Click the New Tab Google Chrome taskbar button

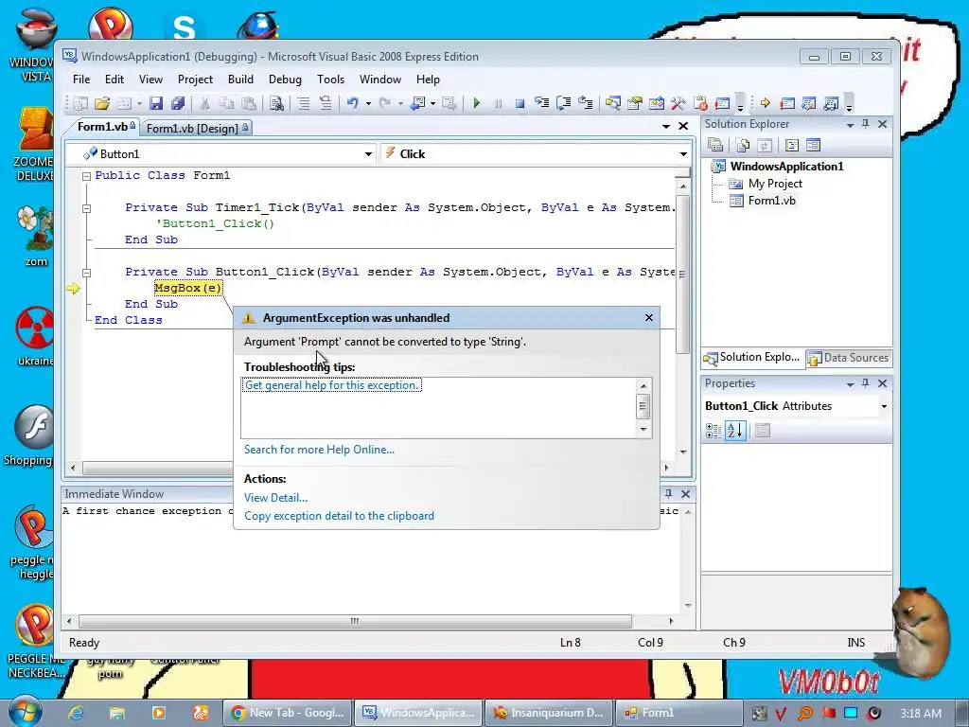click(288, 713)
